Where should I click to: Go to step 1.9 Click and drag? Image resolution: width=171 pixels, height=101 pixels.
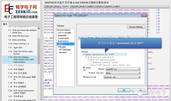click(x=17, y=40)
